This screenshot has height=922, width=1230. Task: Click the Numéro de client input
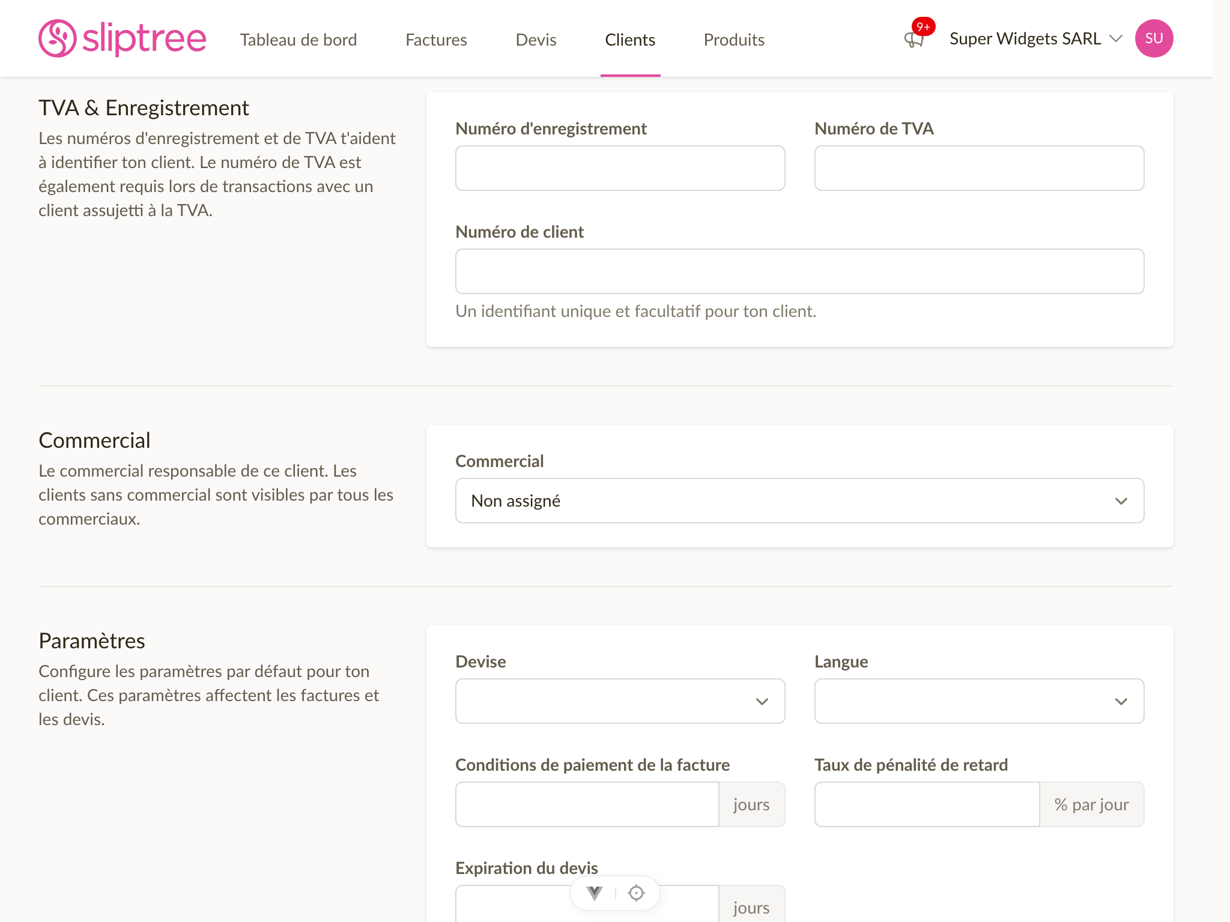click(x=799, y=271)
